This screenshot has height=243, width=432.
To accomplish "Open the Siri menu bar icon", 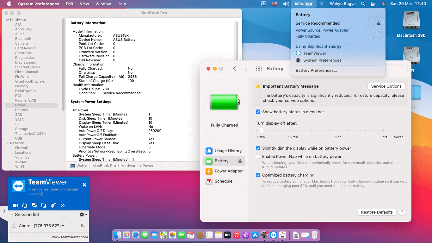I will pos(383,4).
